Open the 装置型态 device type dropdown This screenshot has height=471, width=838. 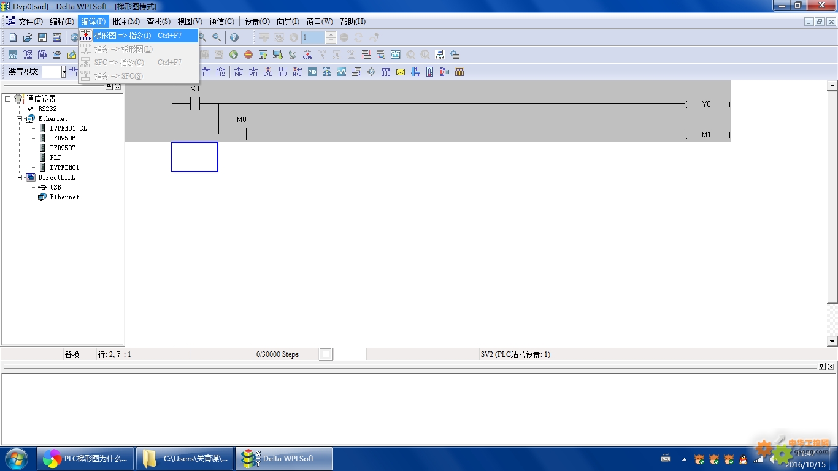coord(63,72)
